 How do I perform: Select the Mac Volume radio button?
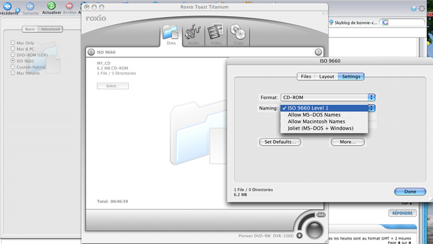[x=12, y=73]
